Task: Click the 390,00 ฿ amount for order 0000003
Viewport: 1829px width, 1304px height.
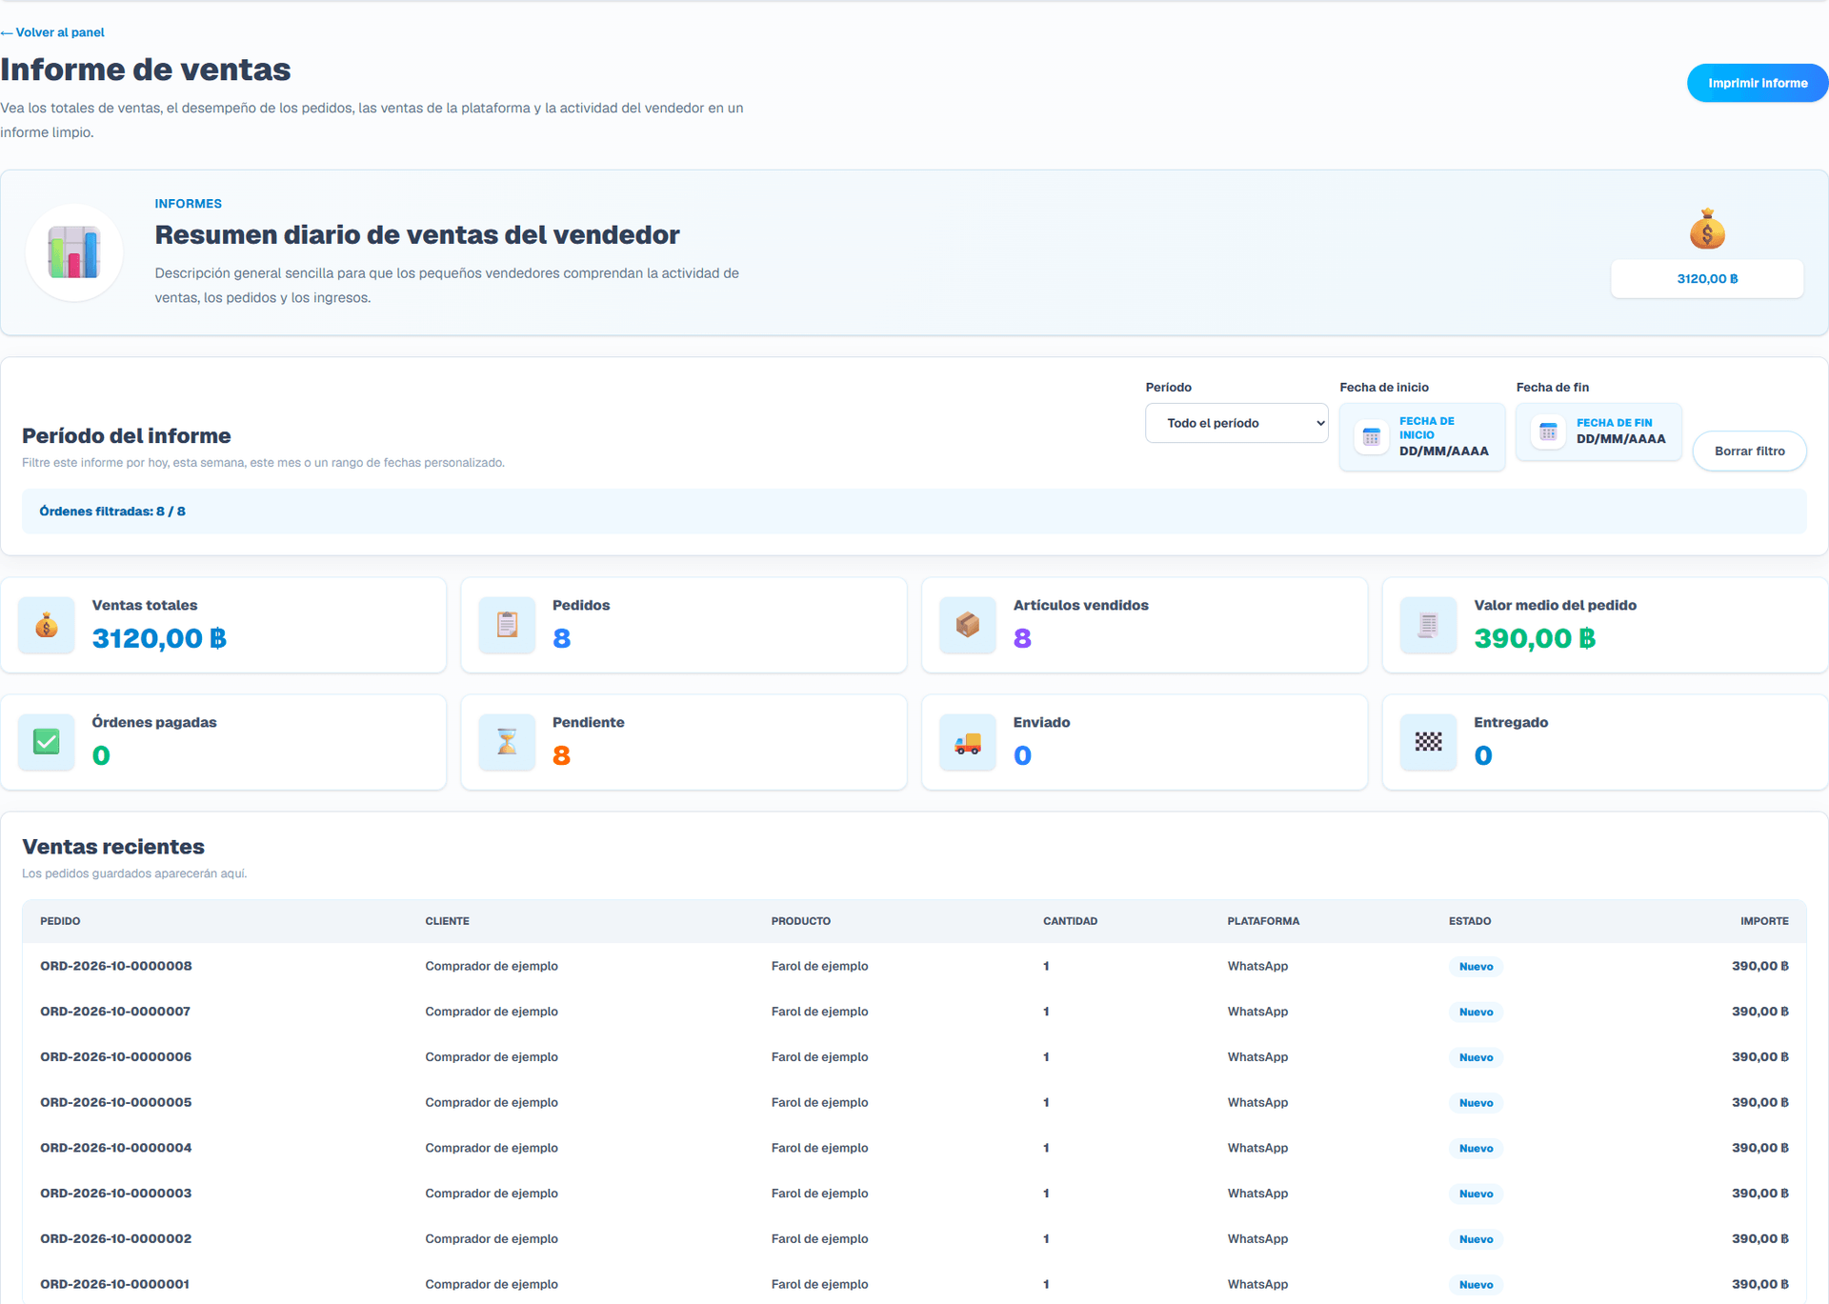Action: point(1759,1194)
